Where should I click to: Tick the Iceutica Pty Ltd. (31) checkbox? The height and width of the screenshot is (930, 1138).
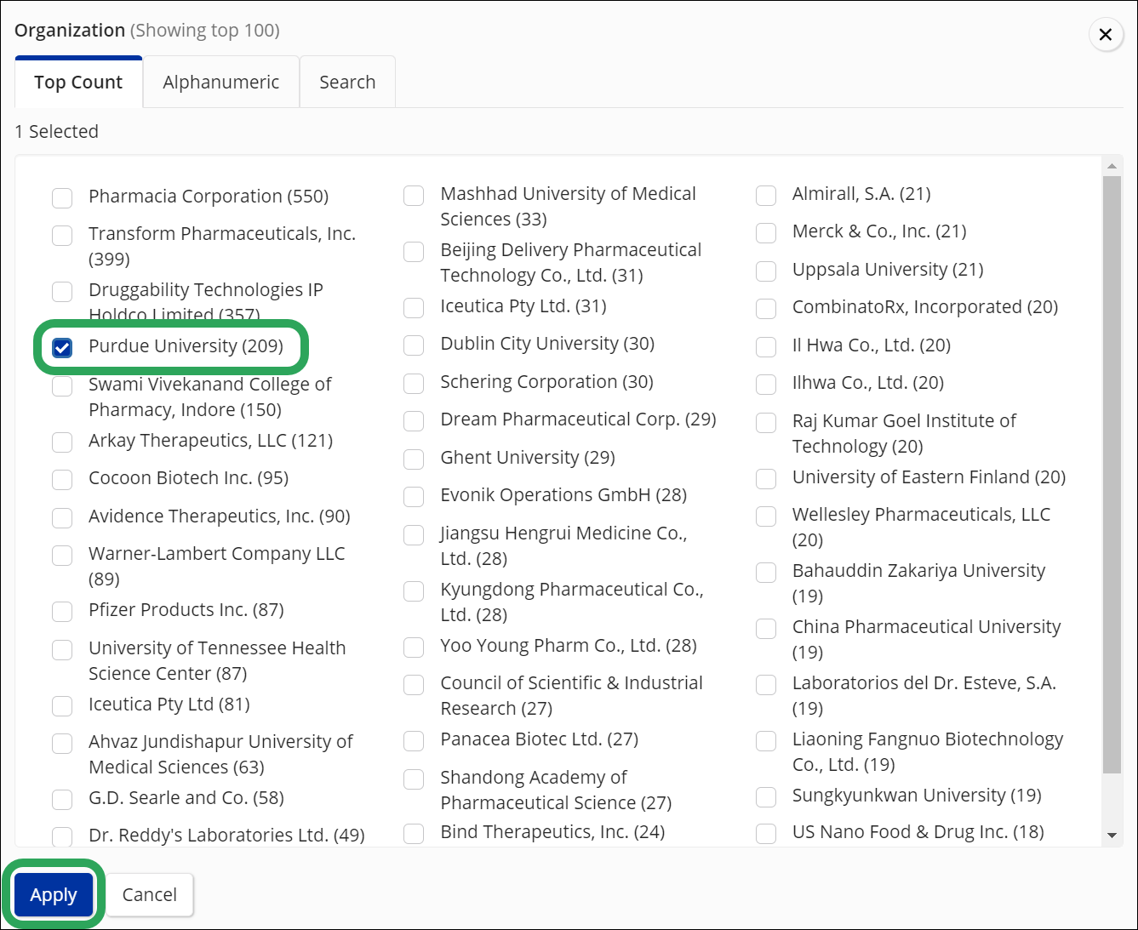[x=414, y=307]
